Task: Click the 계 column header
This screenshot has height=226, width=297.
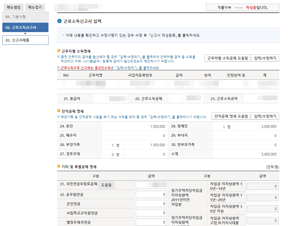Action: 265,75
